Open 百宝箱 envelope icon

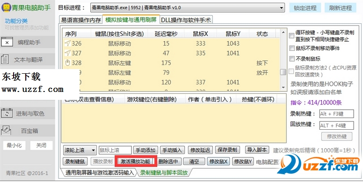[x=6, y=131]
